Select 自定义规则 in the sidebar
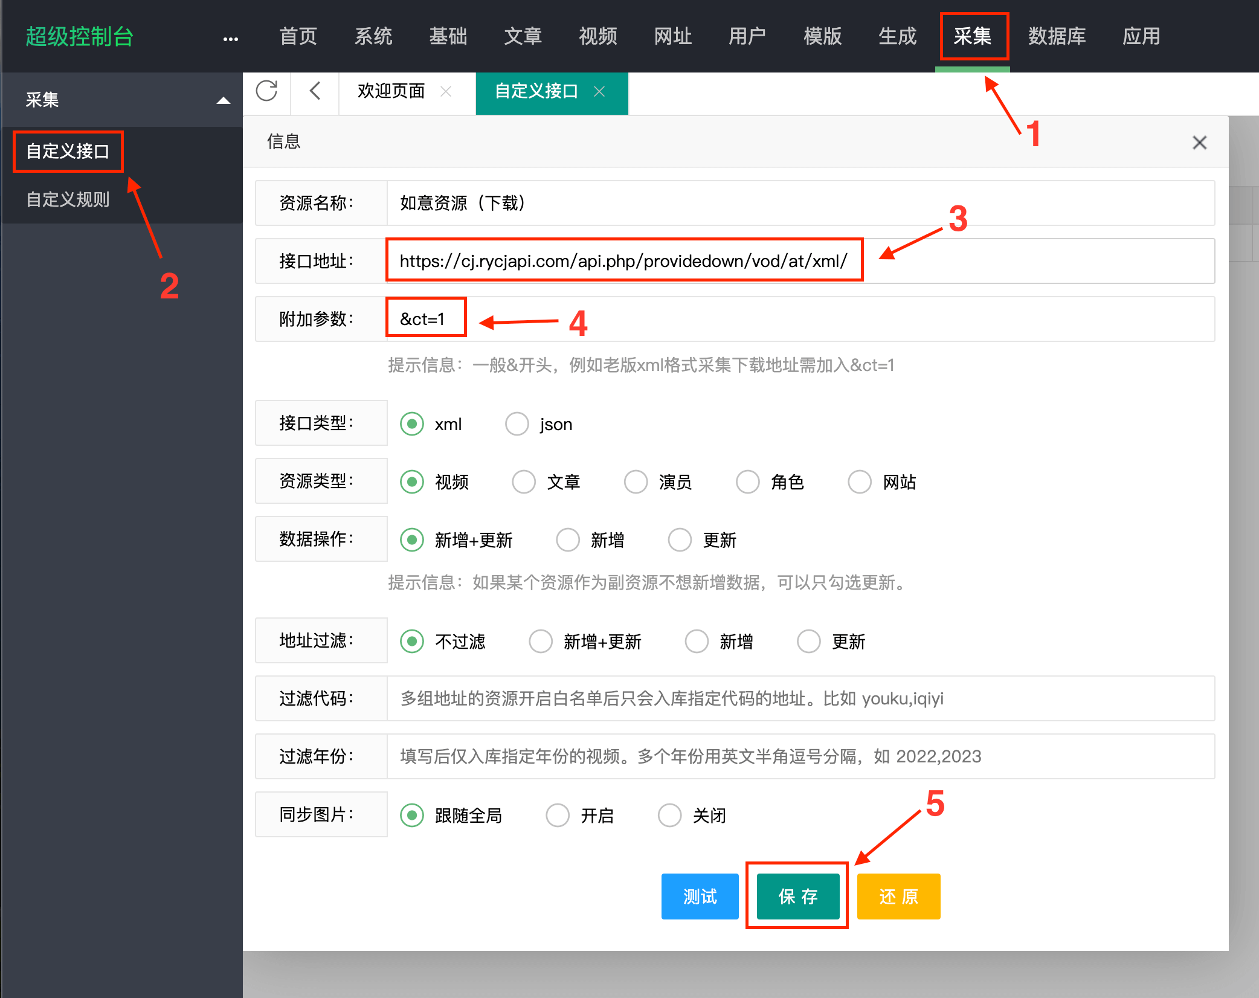This screenshot has height=998, width=1259. (68, 199)
